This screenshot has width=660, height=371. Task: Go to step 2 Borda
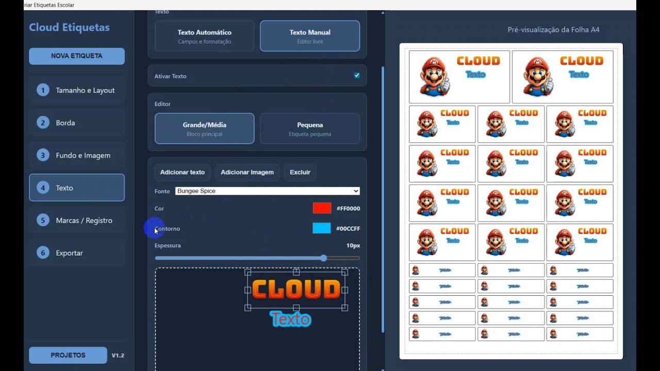(x=77, y=123)
